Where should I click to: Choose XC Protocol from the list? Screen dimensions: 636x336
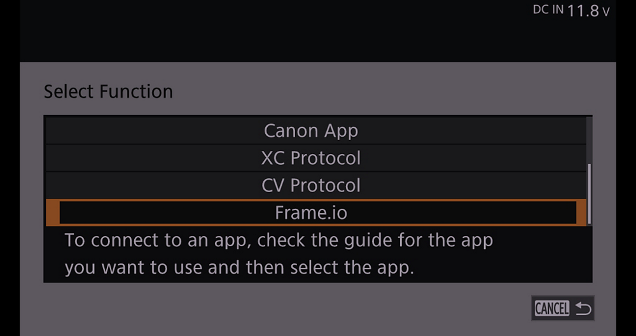[311, 158]
